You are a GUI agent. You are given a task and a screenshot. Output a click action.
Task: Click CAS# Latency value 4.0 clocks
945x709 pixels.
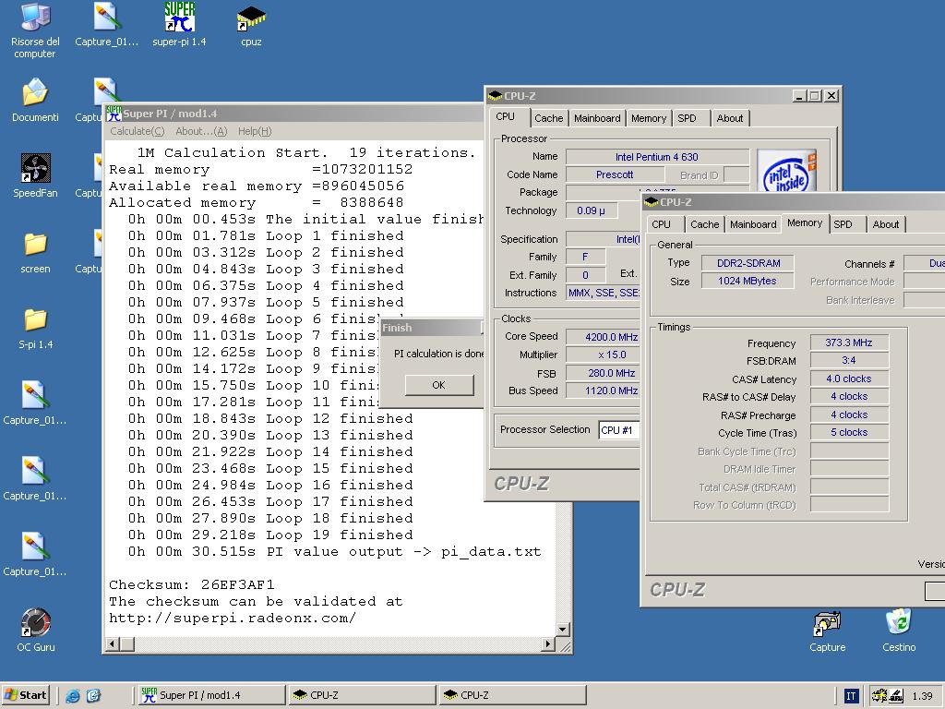point(849,379)
